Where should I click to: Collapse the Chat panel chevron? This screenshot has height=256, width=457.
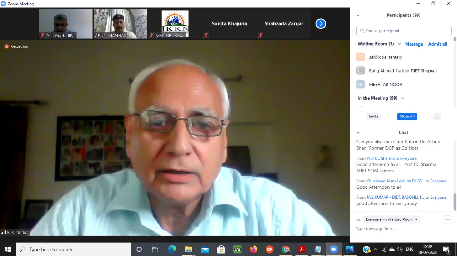tap(358, 132)
